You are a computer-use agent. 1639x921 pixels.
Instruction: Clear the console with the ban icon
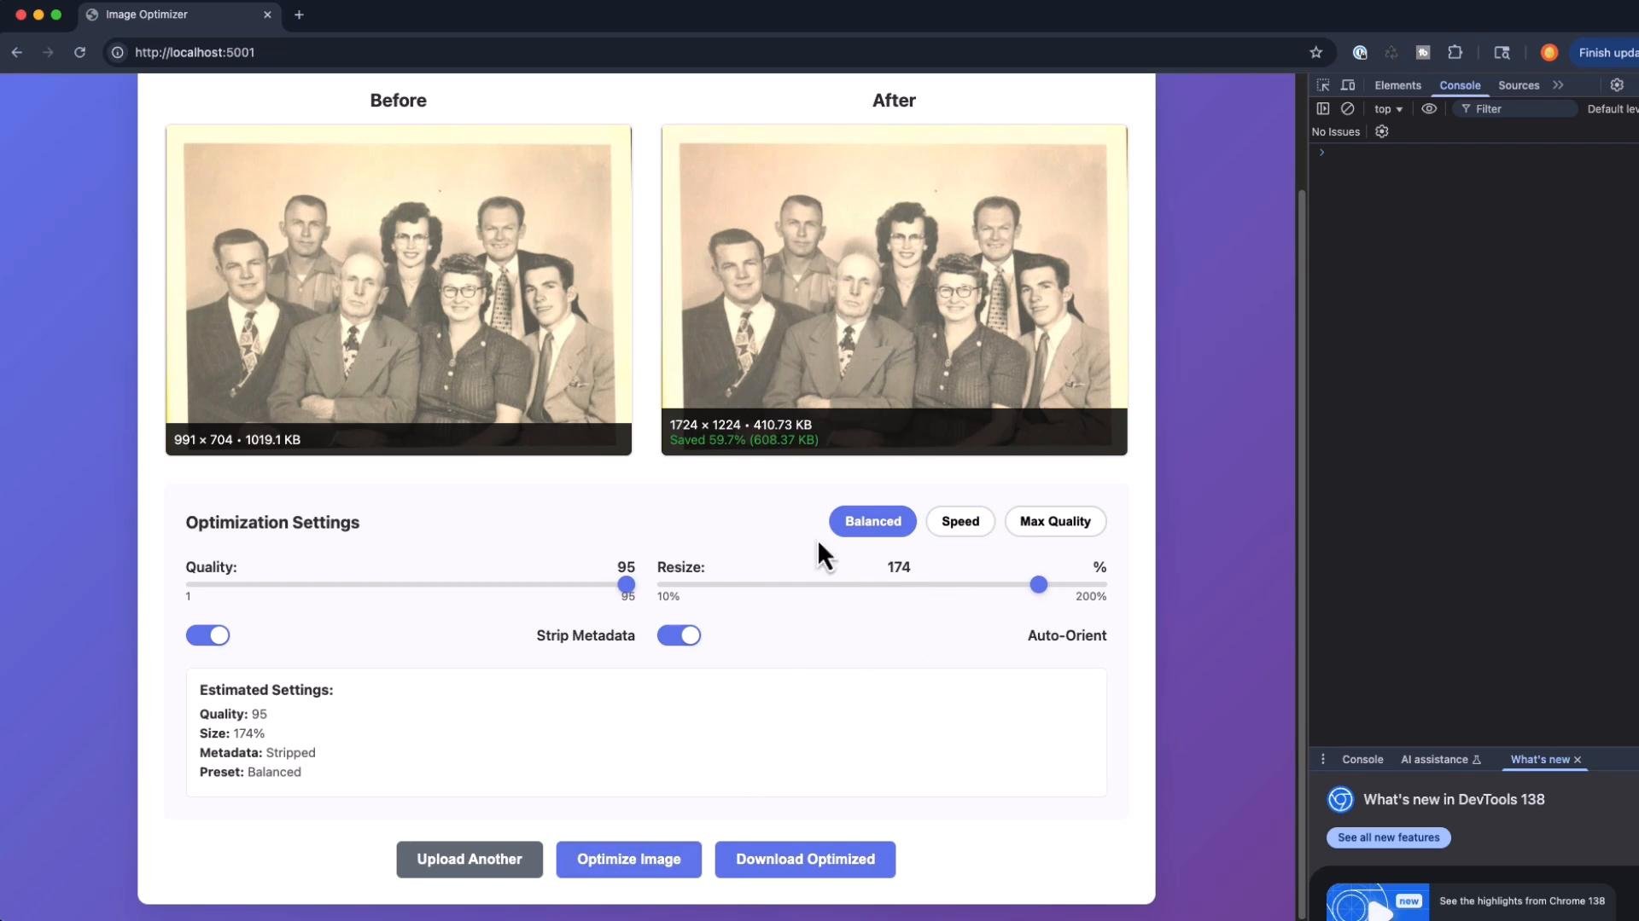[1347, 109]
